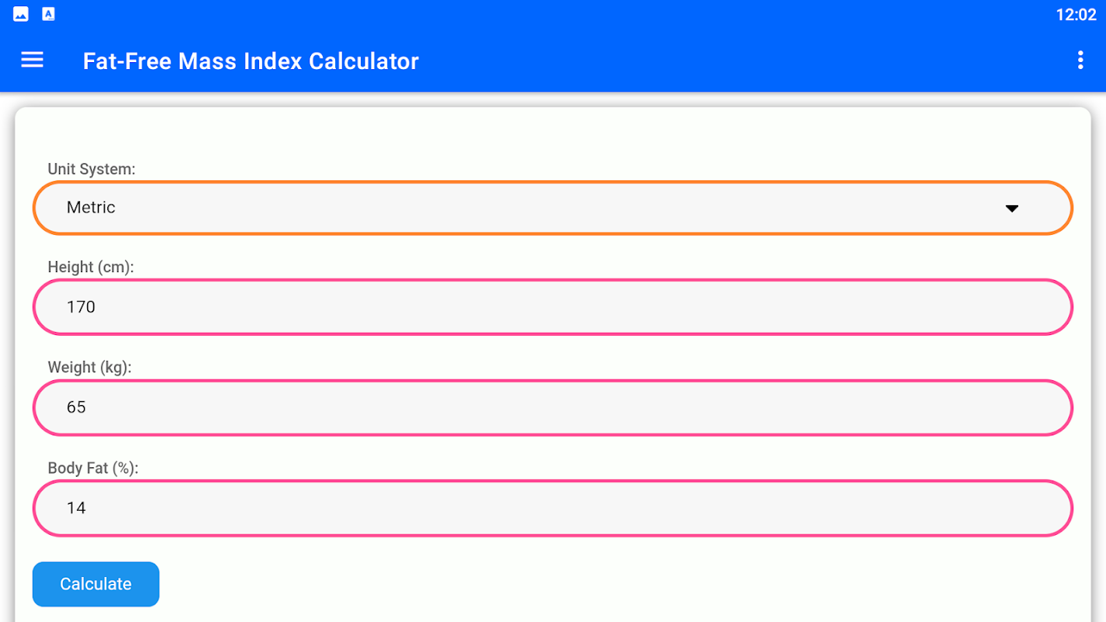Viewport: 1106px width, 622px height.
Task: Place cursor on the 170 height value
Action: pos(81,307)
